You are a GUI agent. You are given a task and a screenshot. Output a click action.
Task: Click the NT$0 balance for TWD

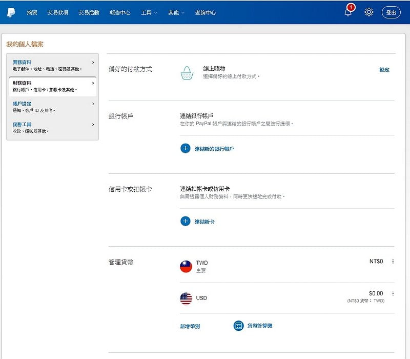[376, 261]
